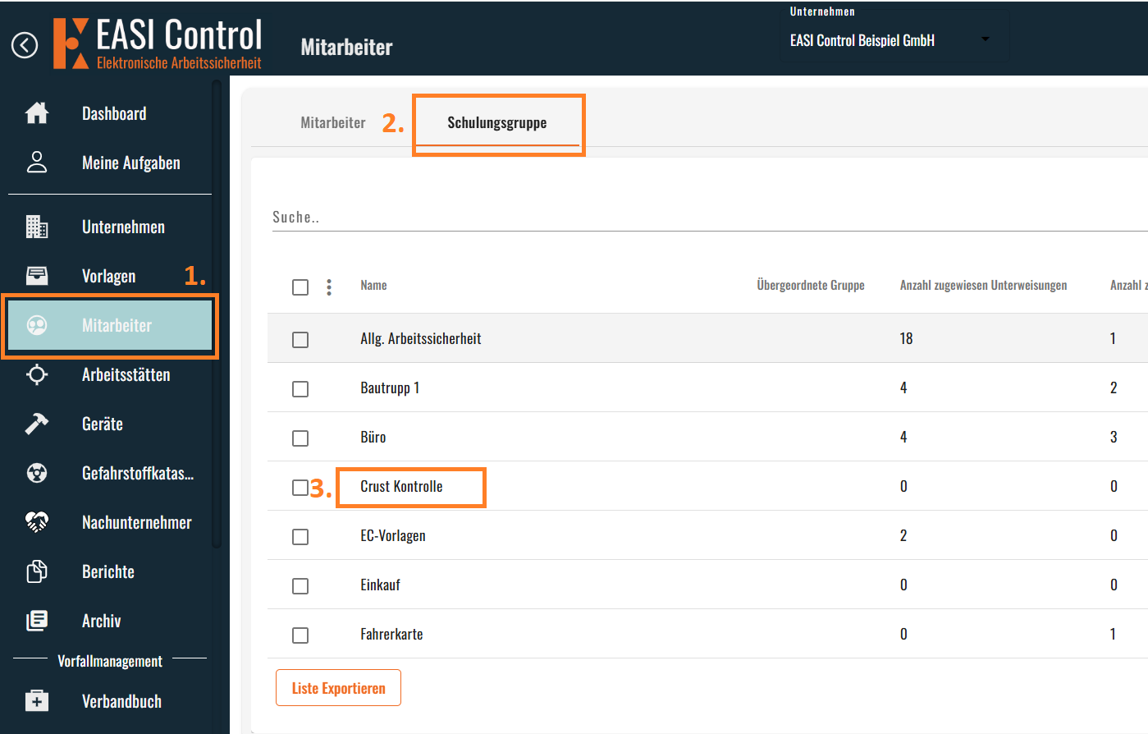Viewport: 1148px width, 734px height.
Task: Click the Unternehmen building icon
Action: (x=37, y=227)
